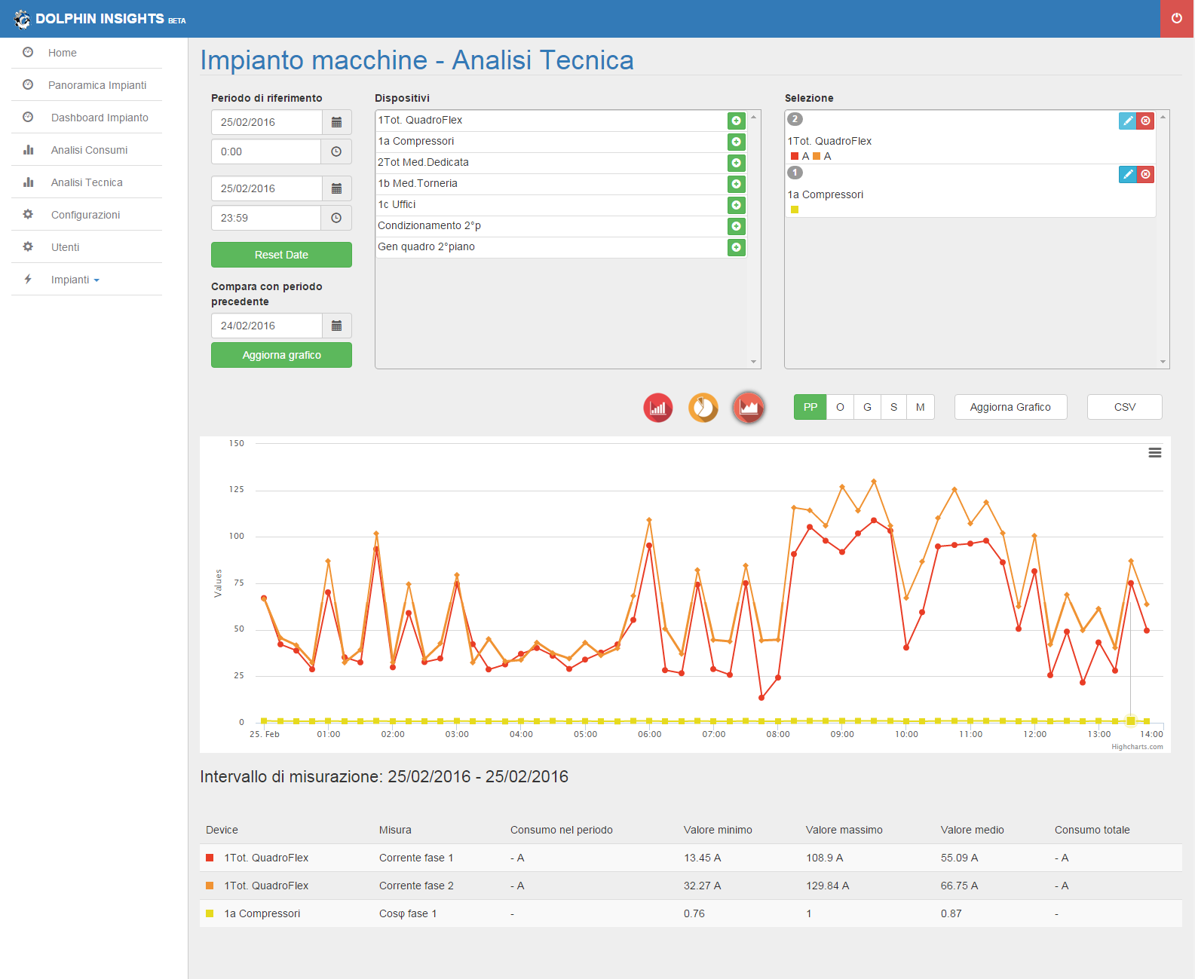1195x979 pixels.
Task: Toggle the PP interval option
Action: coord(810,407)
